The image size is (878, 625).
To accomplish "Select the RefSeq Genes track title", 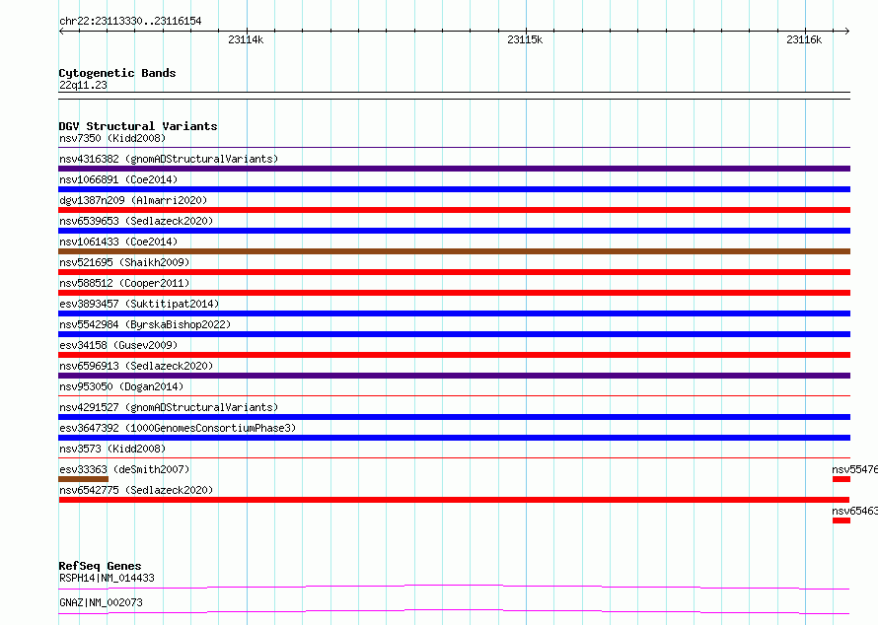I will coord(100,566).
